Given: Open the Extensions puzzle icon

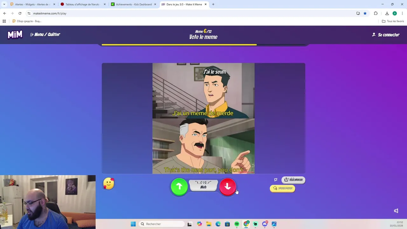Looking at the screenshot, I should coord(376,13).
